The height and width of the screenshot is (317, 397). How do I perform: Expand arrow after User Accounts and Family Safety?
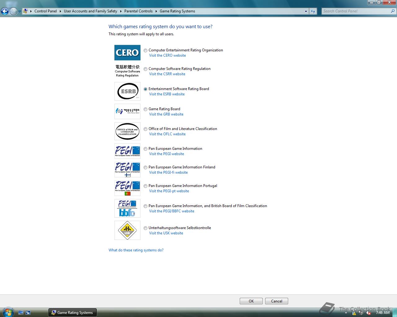click(x=121, y=11)
